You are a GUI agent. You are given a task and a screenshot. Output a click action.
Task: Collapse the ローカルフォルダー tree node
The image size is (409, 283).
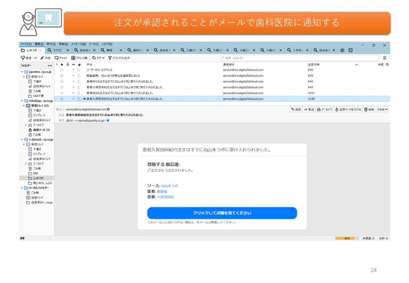click(x=22, y=188)
